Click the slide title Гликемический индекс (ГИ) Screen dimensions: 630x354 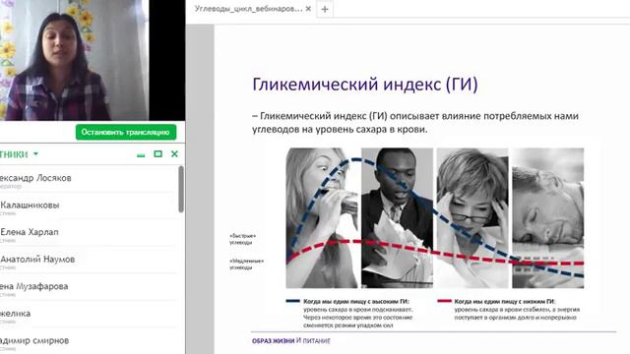365,85
